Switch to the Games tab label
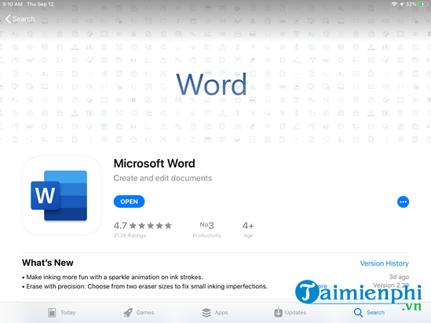This screenshot has width=431, height=323. 145,313
